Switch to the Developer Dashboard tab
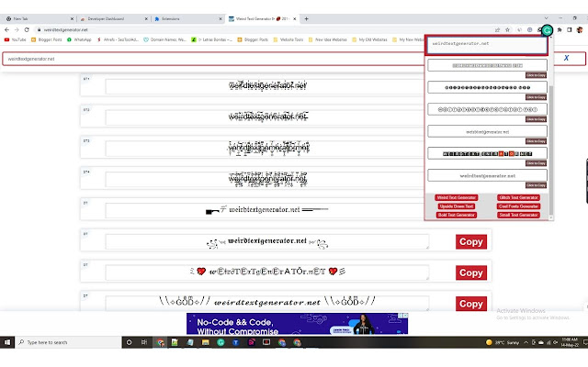The height and width of the screenshot is (367, 588). (113, 18)
